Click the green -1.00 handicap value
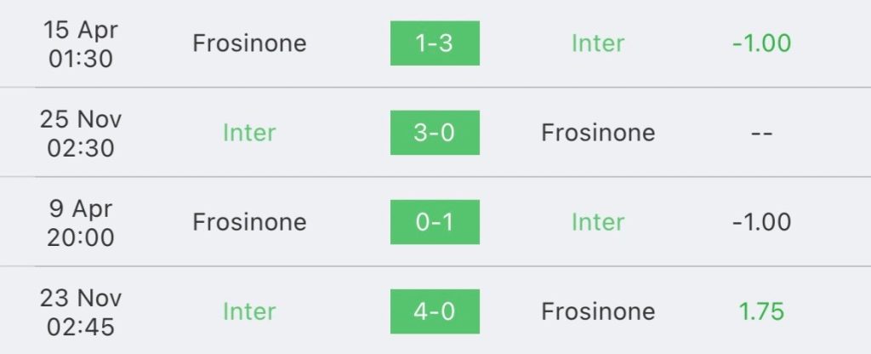 tap(761, 43)
